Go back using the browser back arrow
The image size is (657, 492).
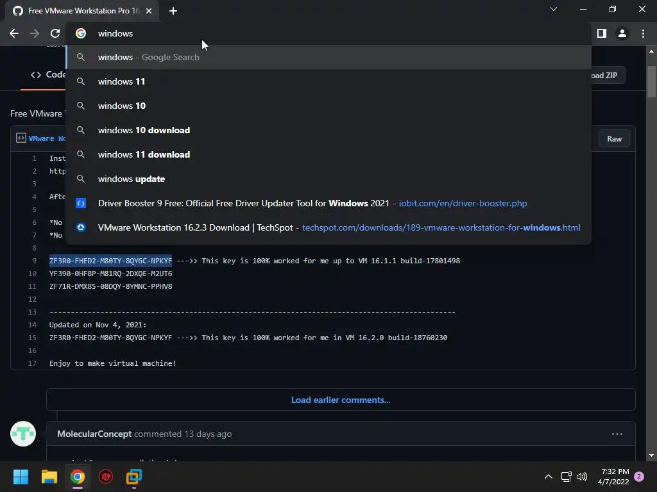14,33
